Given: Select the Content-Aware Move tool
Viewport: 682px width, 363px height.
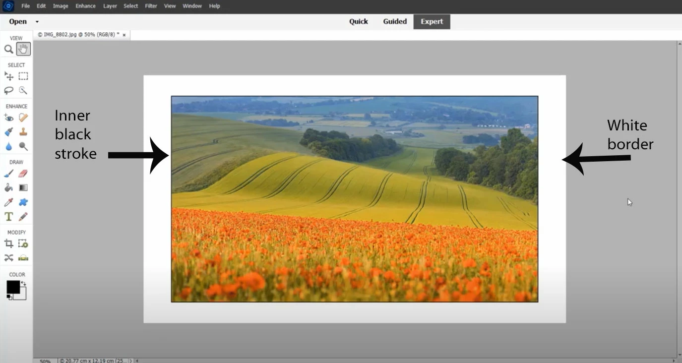Looking at the screenshot, I should [x=8, y=258].
